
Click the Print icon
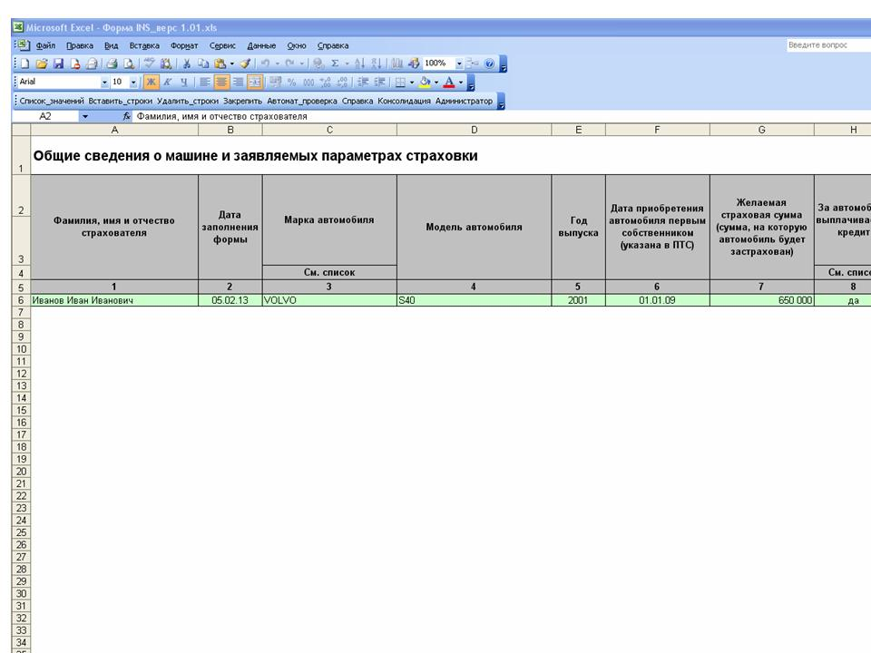point(112,63)
